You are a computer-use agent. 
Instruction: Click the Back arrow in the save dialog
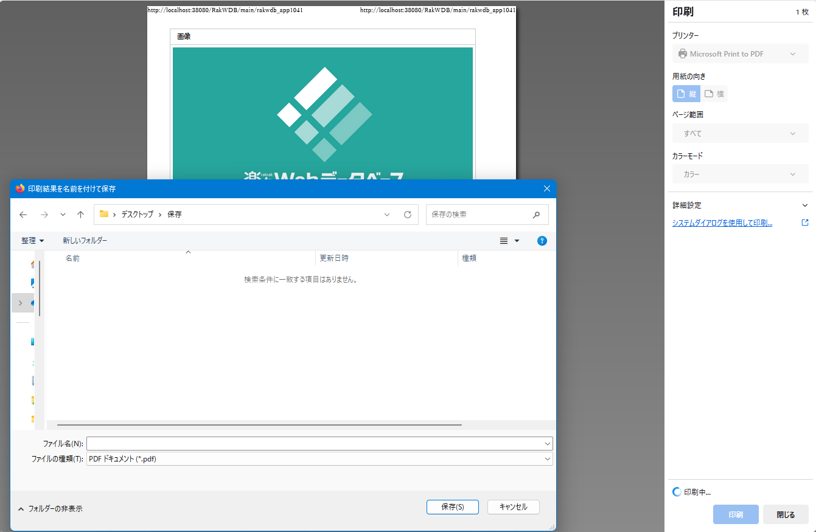tap(23, 215)
